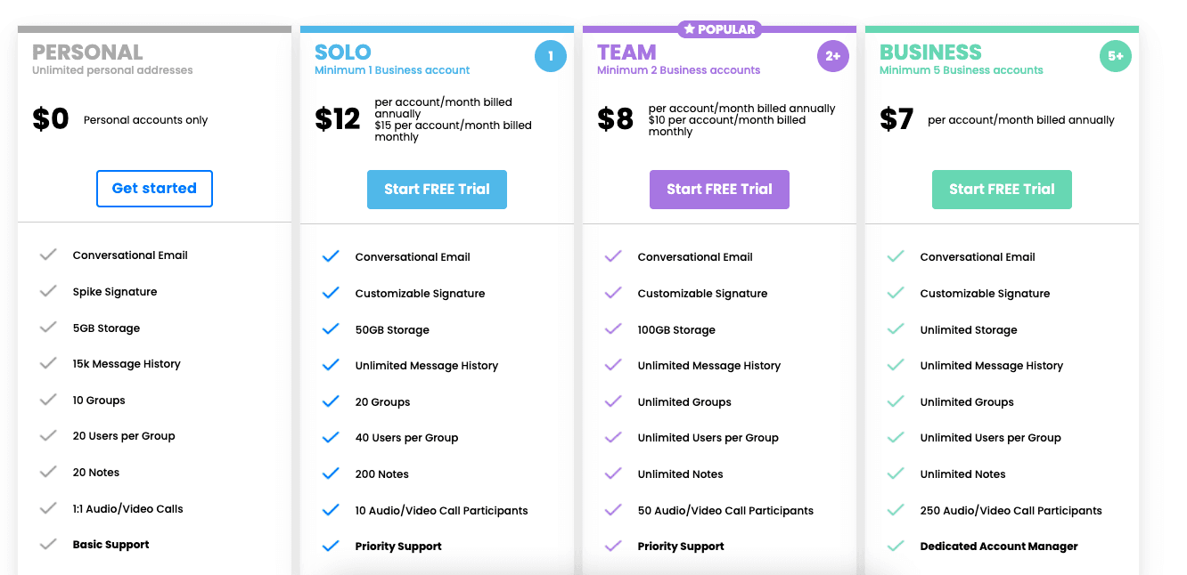This screenshot has width=1187, height=575.
Task: Open the POPULAR badge above the Team plan
Action: (x=719, y=28)
